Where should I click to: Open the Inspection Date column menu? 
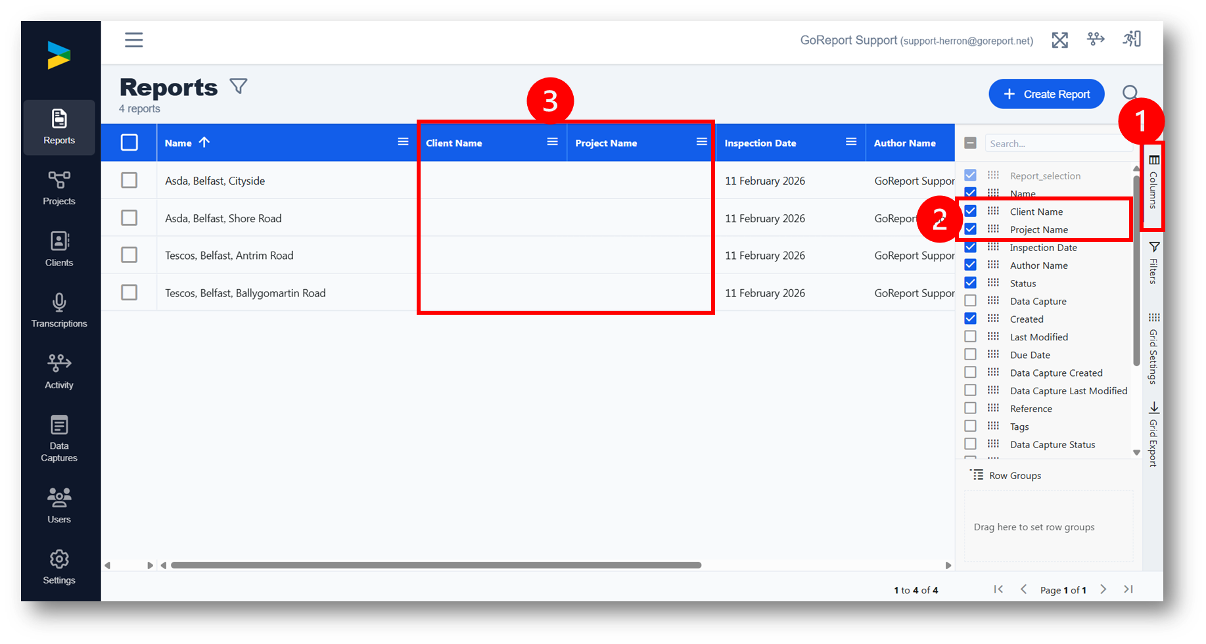click(x=851, y=142)
